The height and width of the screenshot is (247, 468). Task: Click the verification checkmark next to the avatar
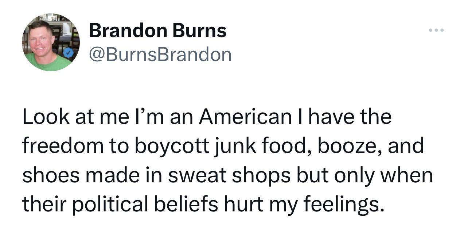[69, 52]
